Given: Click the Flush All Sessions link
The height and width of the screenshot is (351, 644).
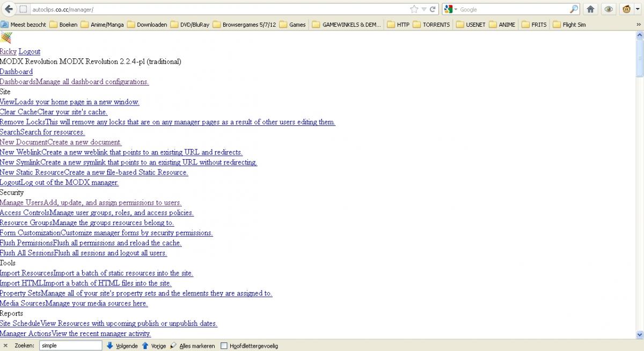Looking at the screenshot, I should click(83, 253).
